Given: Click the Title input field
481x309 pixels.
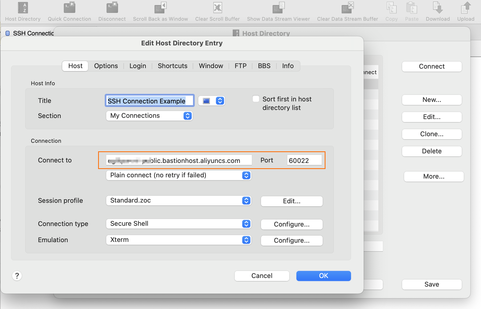Looking at the screenshot, I should click(x=150, y=101).
